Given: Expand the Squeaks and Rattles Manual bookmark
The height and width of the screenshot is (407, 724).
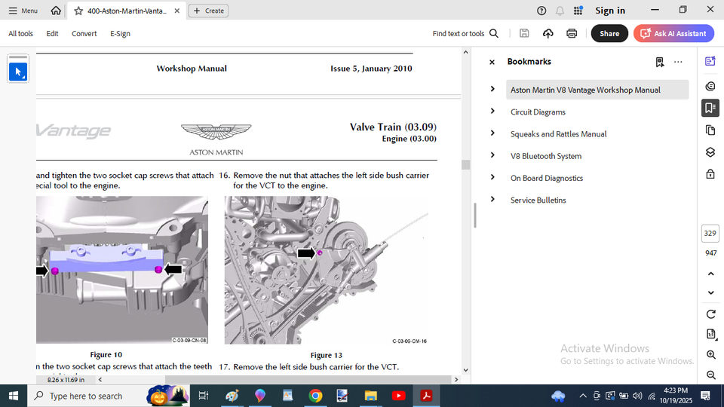Looking at the screenshot, I should (492, 133).
